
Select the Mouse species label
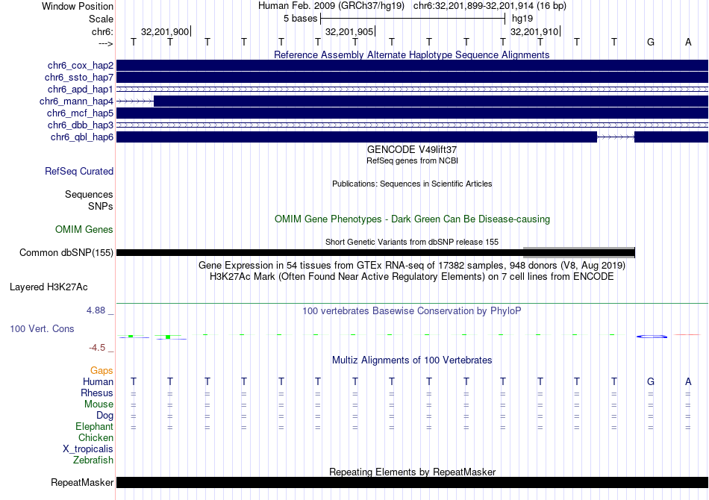click(99, 404)
